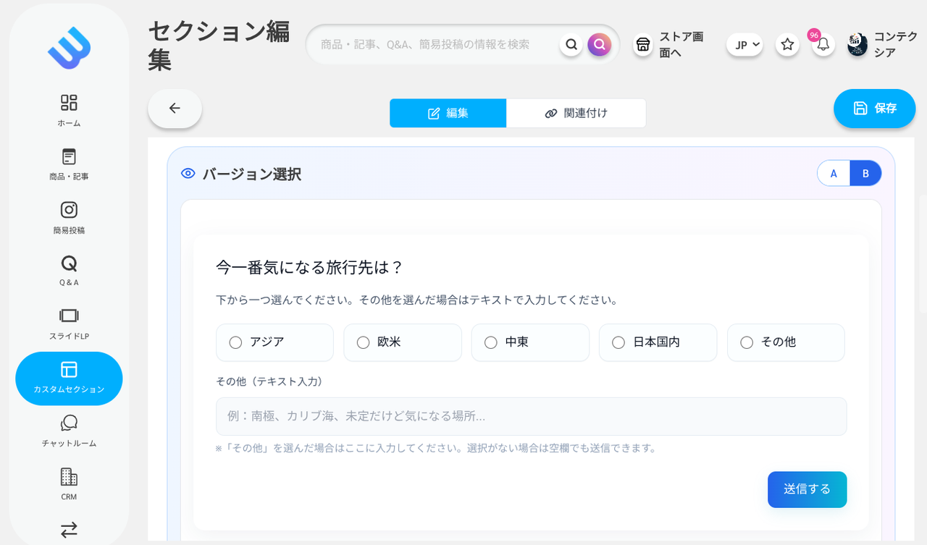The width and height of the screenshot is (927, 545).
Task: Toggle the バージョン選択 eye icon
Action: (188, 174)
